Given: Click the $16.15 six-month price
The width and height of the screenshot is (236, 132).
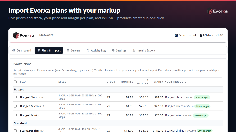Looking at the screenshot, I should pos(144,97).
